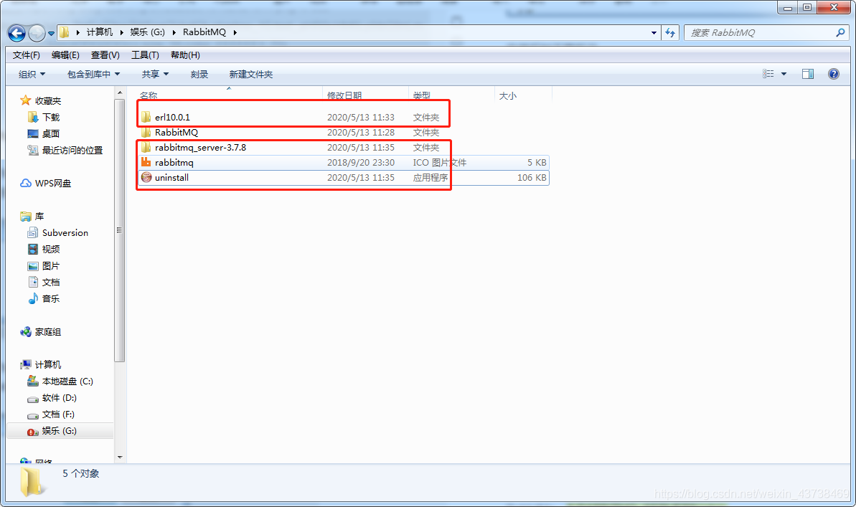Click the 刻录 toolbar button
The image size is (856, 507).
click(199, 75)
